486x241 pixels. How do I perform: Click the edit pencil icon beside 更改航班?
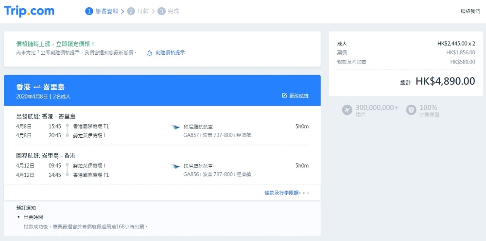(x=284, y=96)
